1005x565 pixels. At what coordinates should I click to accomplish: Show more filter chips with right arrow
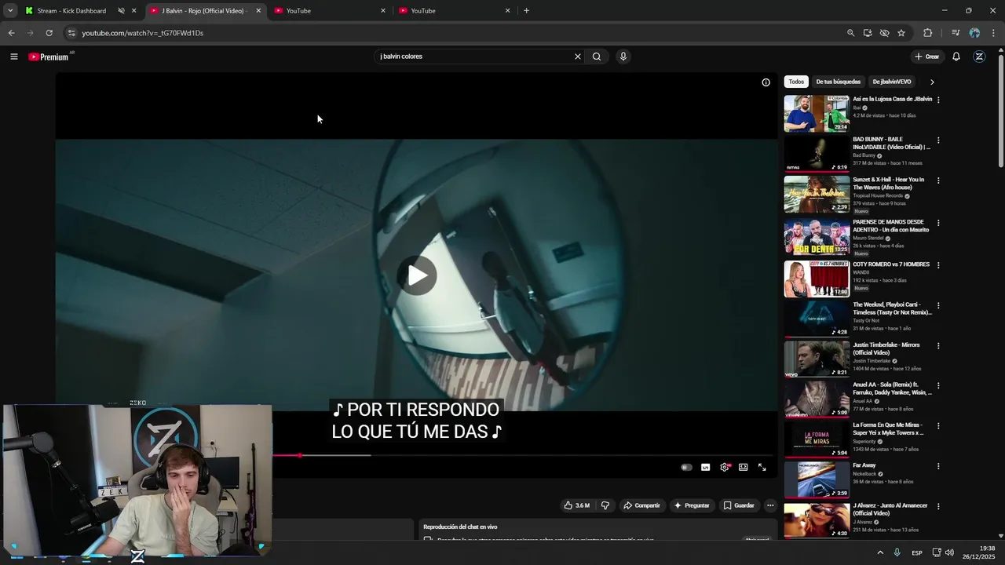click(932, 82)
